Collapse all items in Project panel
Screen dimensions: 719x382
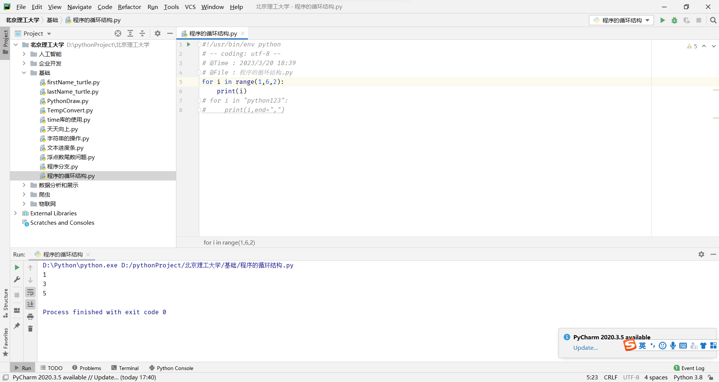click(142, 33)
